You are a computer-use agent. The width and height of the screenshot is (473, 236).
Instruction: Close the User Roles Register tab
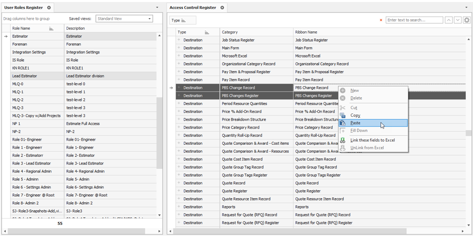[48, 8]
